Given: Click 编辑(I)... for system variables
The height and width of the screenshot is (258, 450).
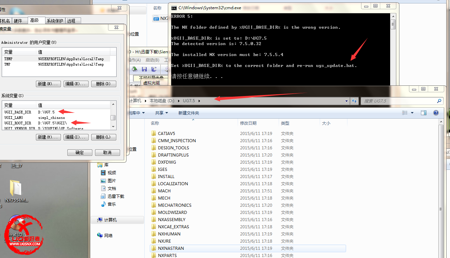Looking at the screenshot, I should point(76,137).
